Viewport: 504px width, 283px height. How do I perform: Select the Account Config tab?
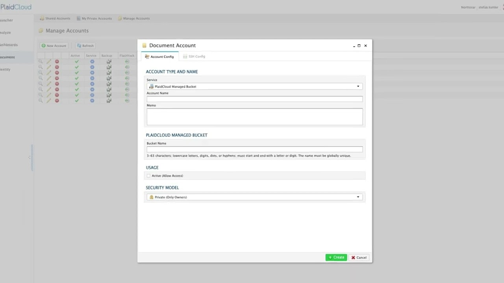coord(159,57)
